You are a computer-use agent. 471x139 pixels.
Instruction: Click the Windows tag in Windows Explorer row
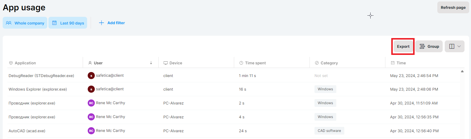[325, 89]
